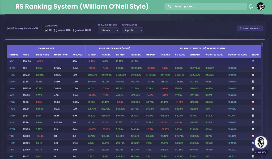
Task: Click SNDK price $1791.82
Action: (x=27, y=88)
